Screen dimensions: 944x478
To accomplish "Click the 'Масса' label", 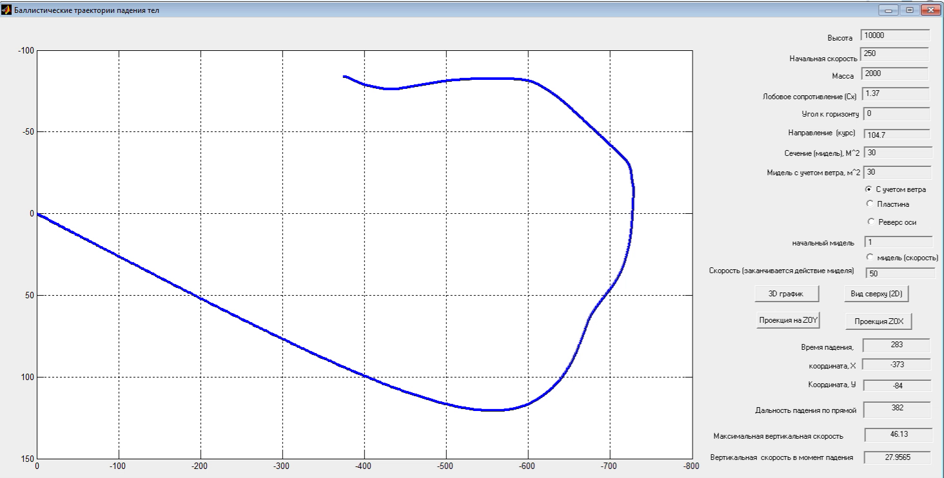I will [x=843, y=77].
